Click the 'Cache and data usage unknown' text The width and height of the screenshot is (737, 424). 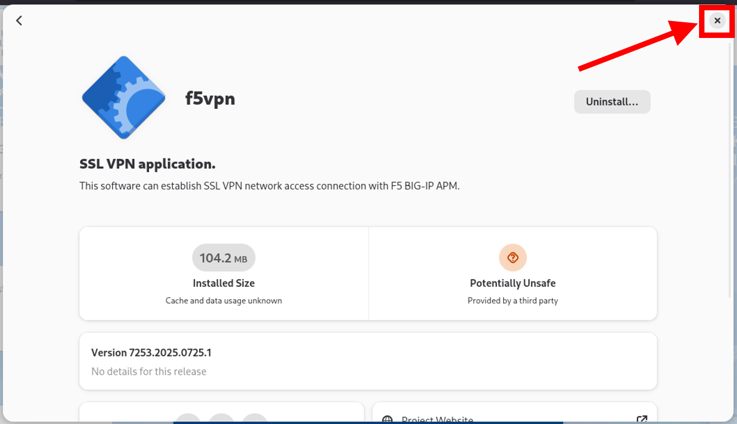pyautogui.click(x=223, y=300)
